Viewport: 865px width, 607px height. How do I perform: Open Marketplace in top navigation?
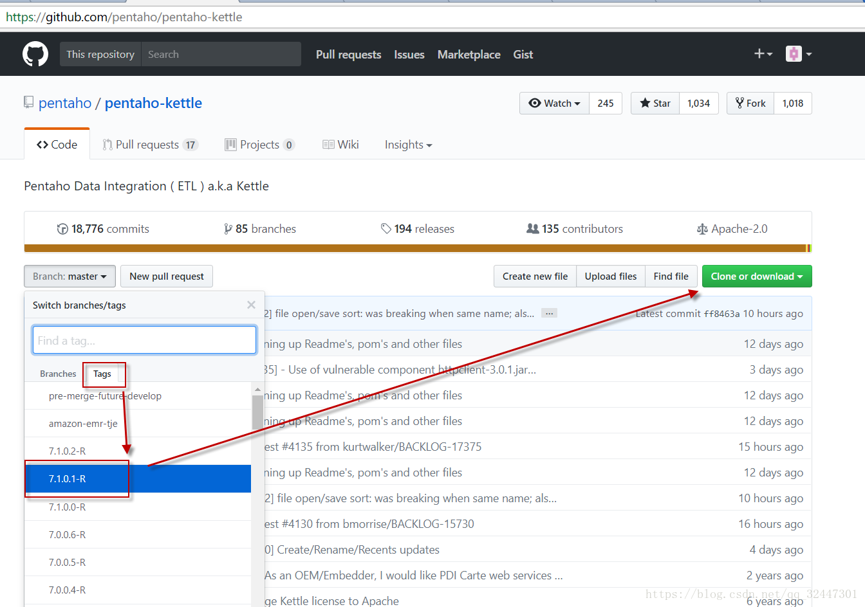[x=469, y=55]
